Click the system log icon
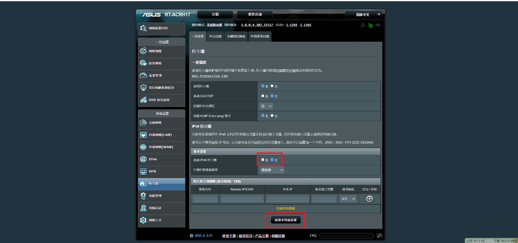The width and height of the screenshot is (518, 243). 143,208
